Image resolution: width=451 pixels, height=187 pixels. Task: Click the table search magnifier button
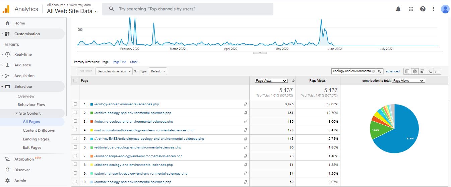tap(380, 71)
